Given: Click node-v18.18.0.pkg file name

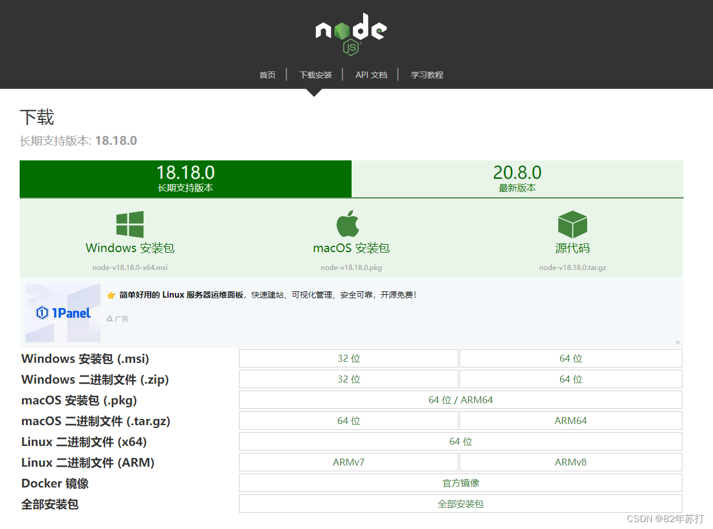Looking at the screenshot, I should point(351,268).
